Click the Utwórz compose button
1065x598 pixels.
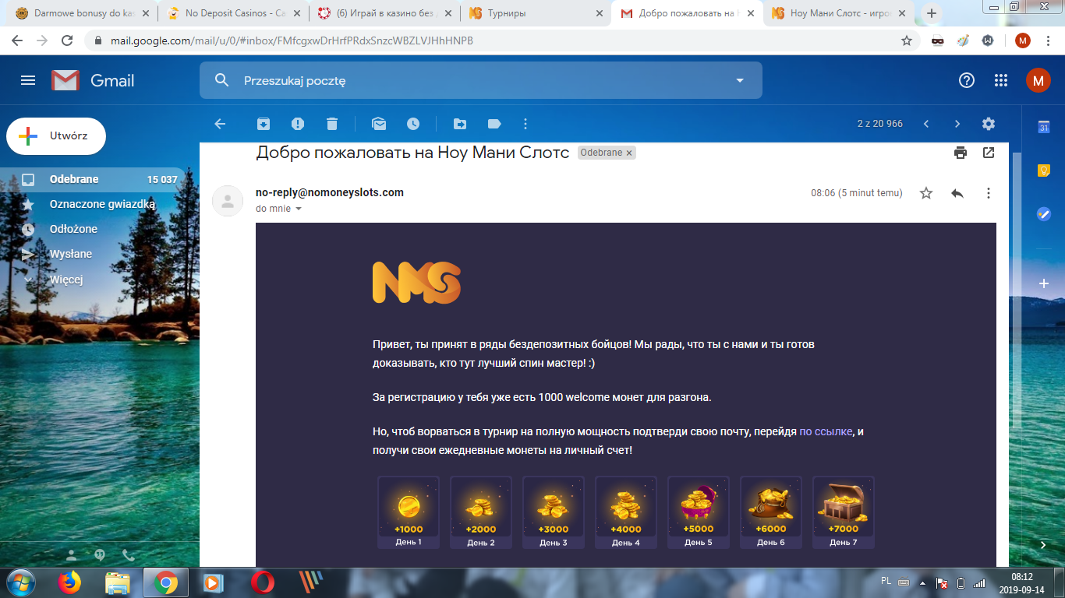point(56,136)
